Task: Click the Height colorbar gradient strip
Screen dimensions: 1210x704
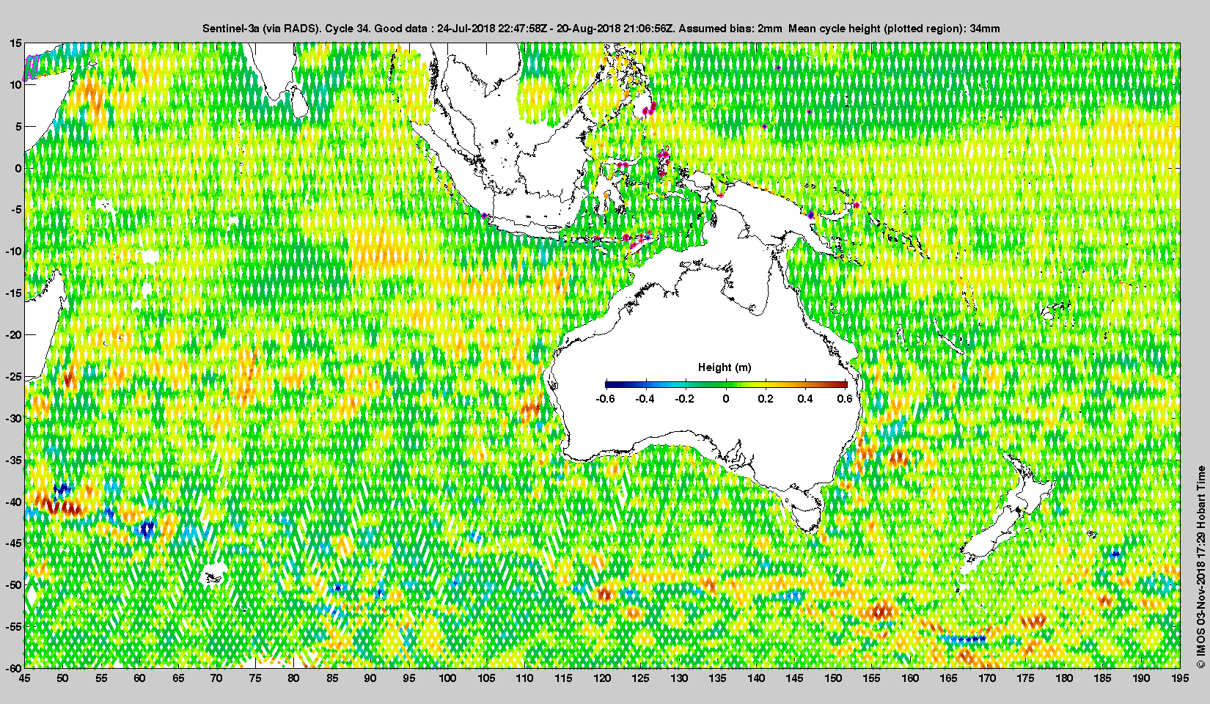Action: pyautogui.click(x=726, y=384)
